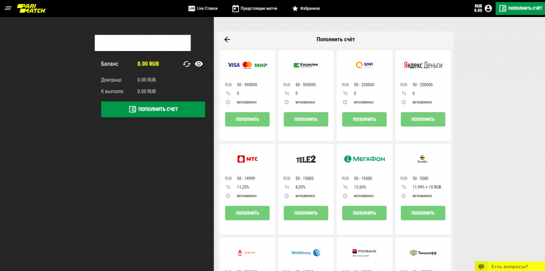Viewport: 545px width, 271px height.
Task: Click ПОПОЛНИТЬ under QIWI card
Action: pos(364,120)
